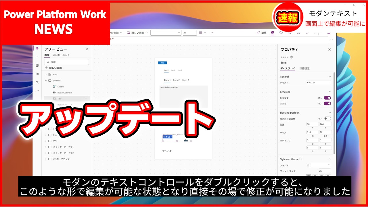Select the 詳細設定 properties tab
Image resolution: width=368 pixels, height=207 pixels.
304,68
